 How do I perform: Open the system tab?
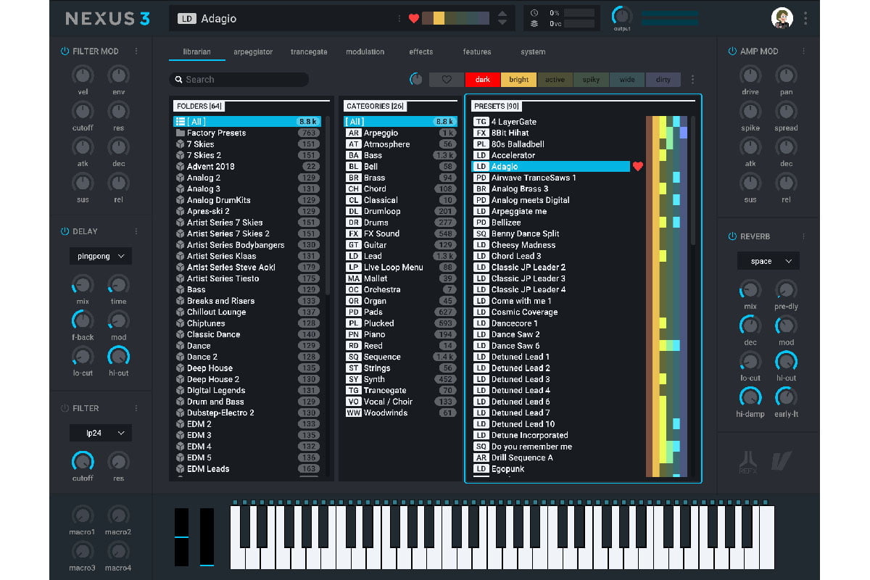point(533,52)
